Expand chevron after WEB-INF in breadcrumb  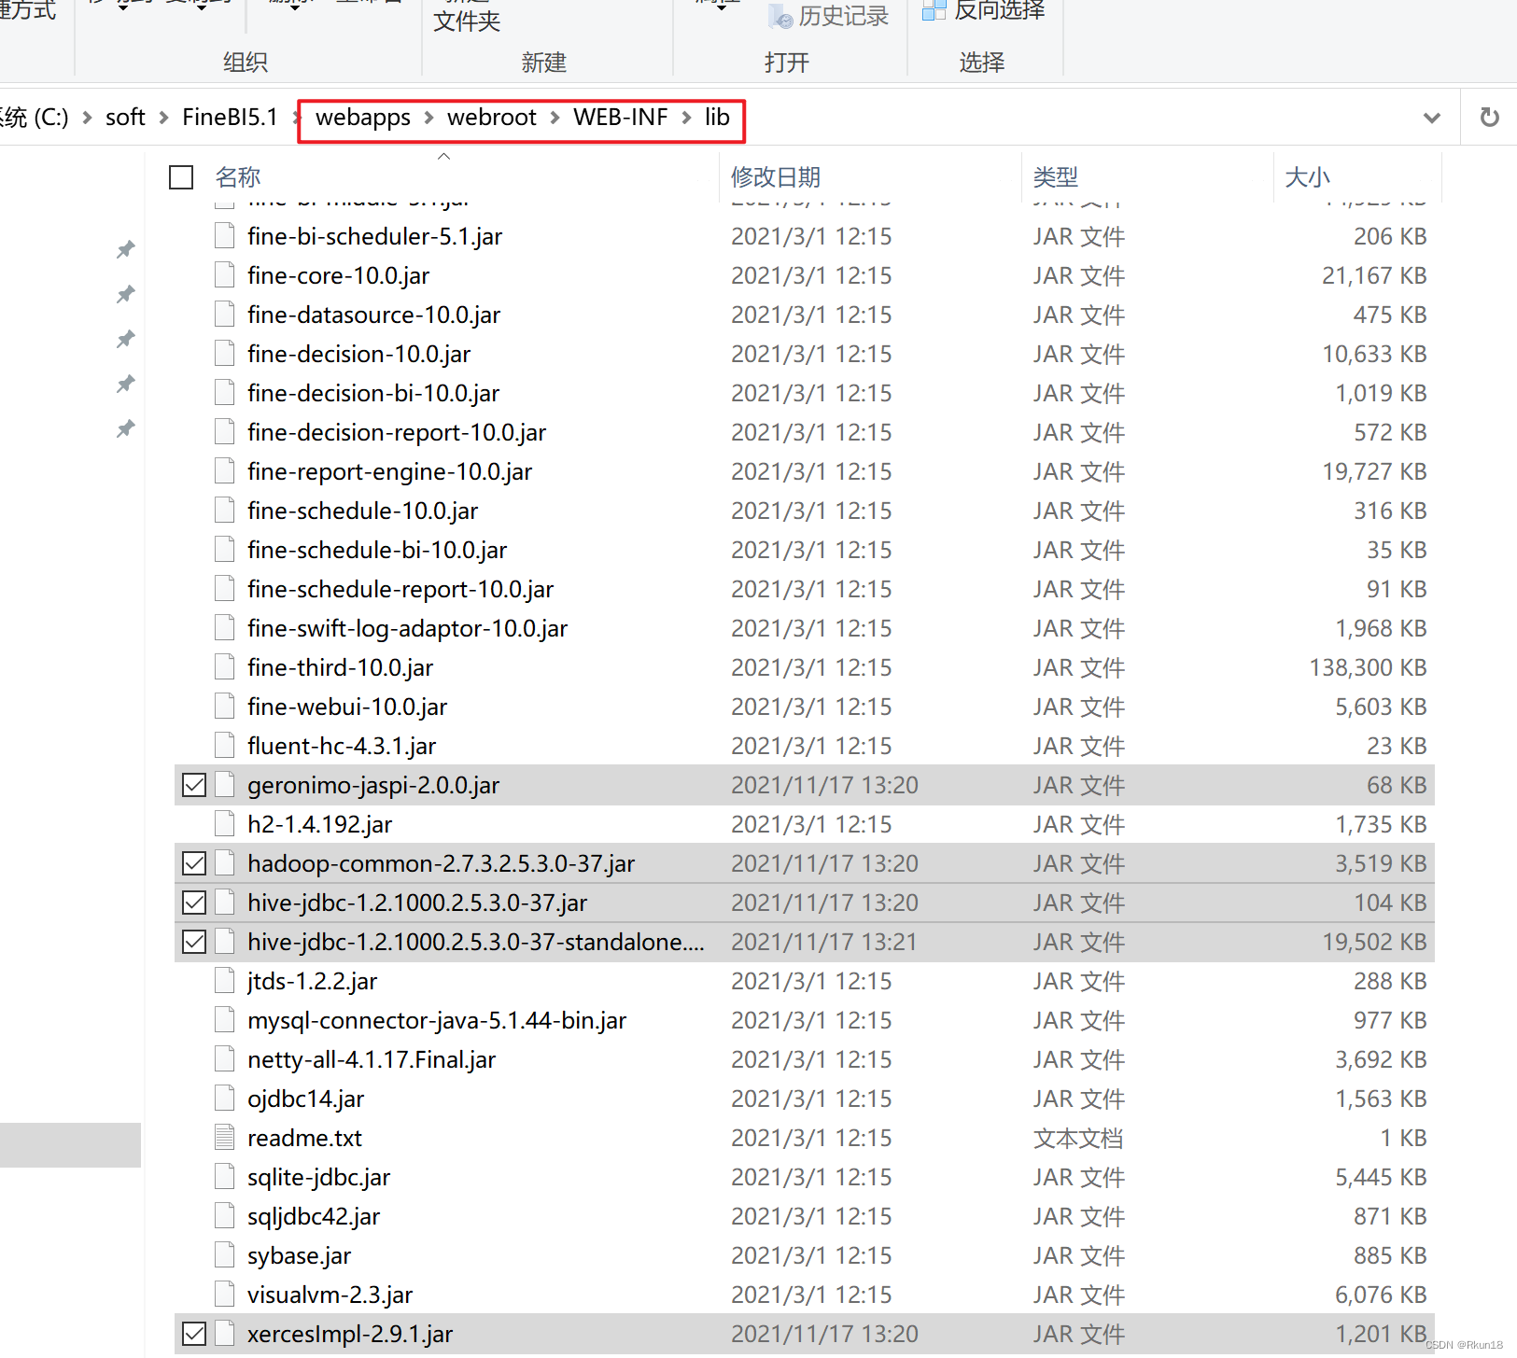(x=686, y=118)
